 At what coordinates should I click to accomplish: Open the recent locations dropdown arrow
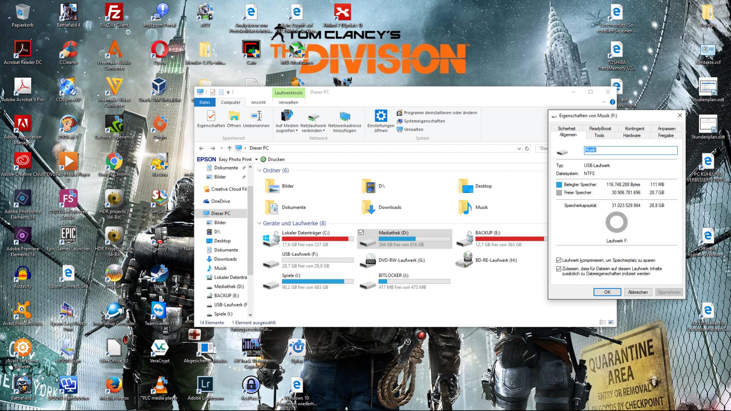coord(222,149)
